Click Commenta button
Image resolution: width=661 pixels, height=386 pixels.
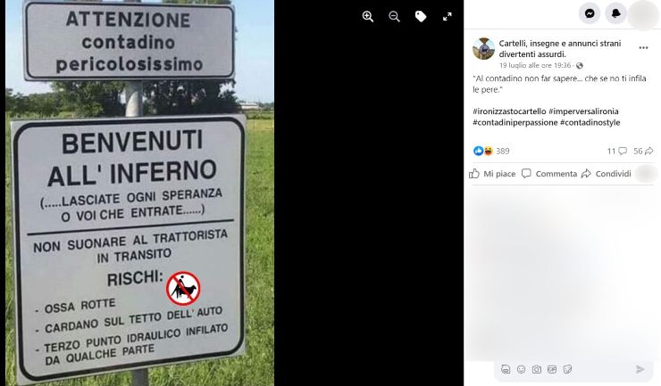click(549, 174)
